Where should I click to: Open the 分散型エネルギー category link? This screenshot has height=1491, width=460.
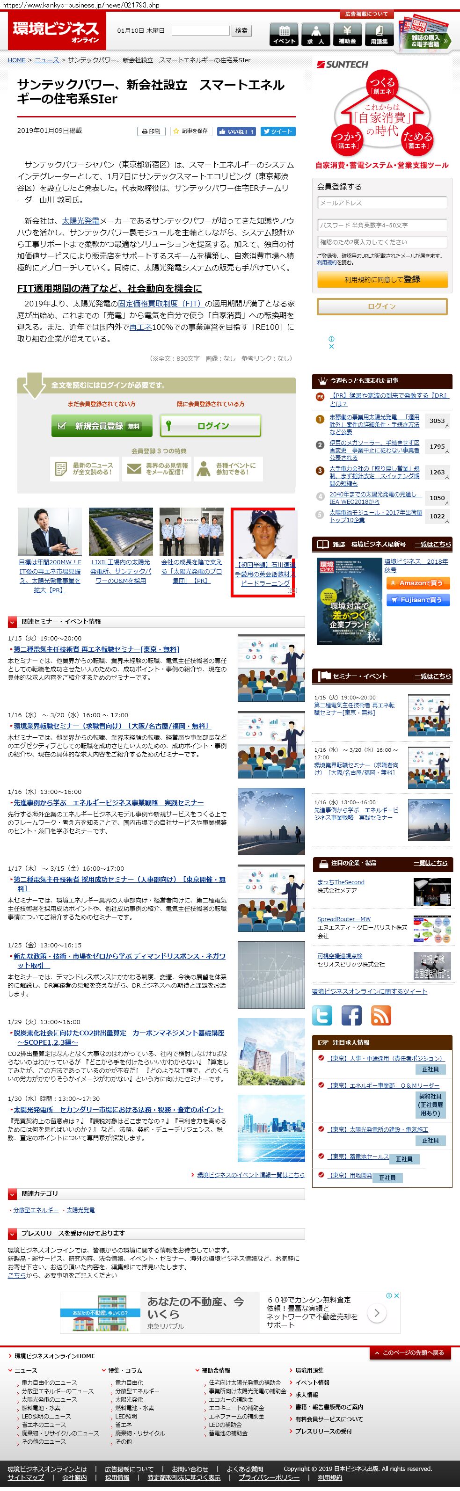click(x=36, y=1210)
